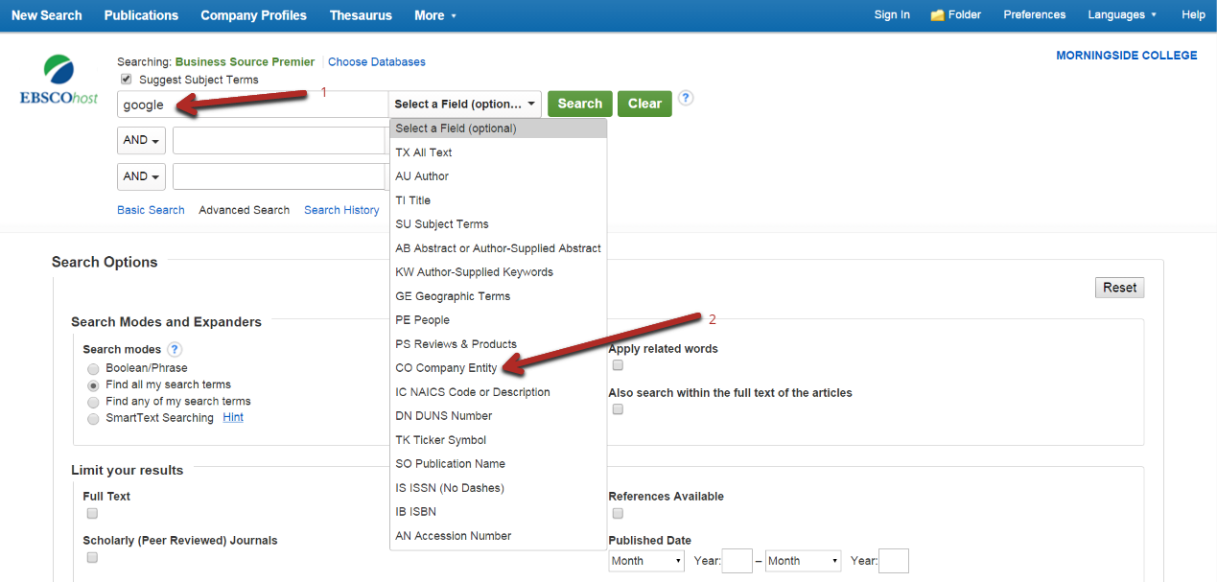Click the start Year field

pos(737,561)
